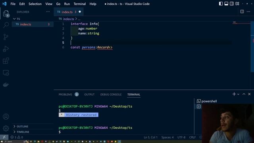
Task: Open the Run menu
Action: click(67, 4)
